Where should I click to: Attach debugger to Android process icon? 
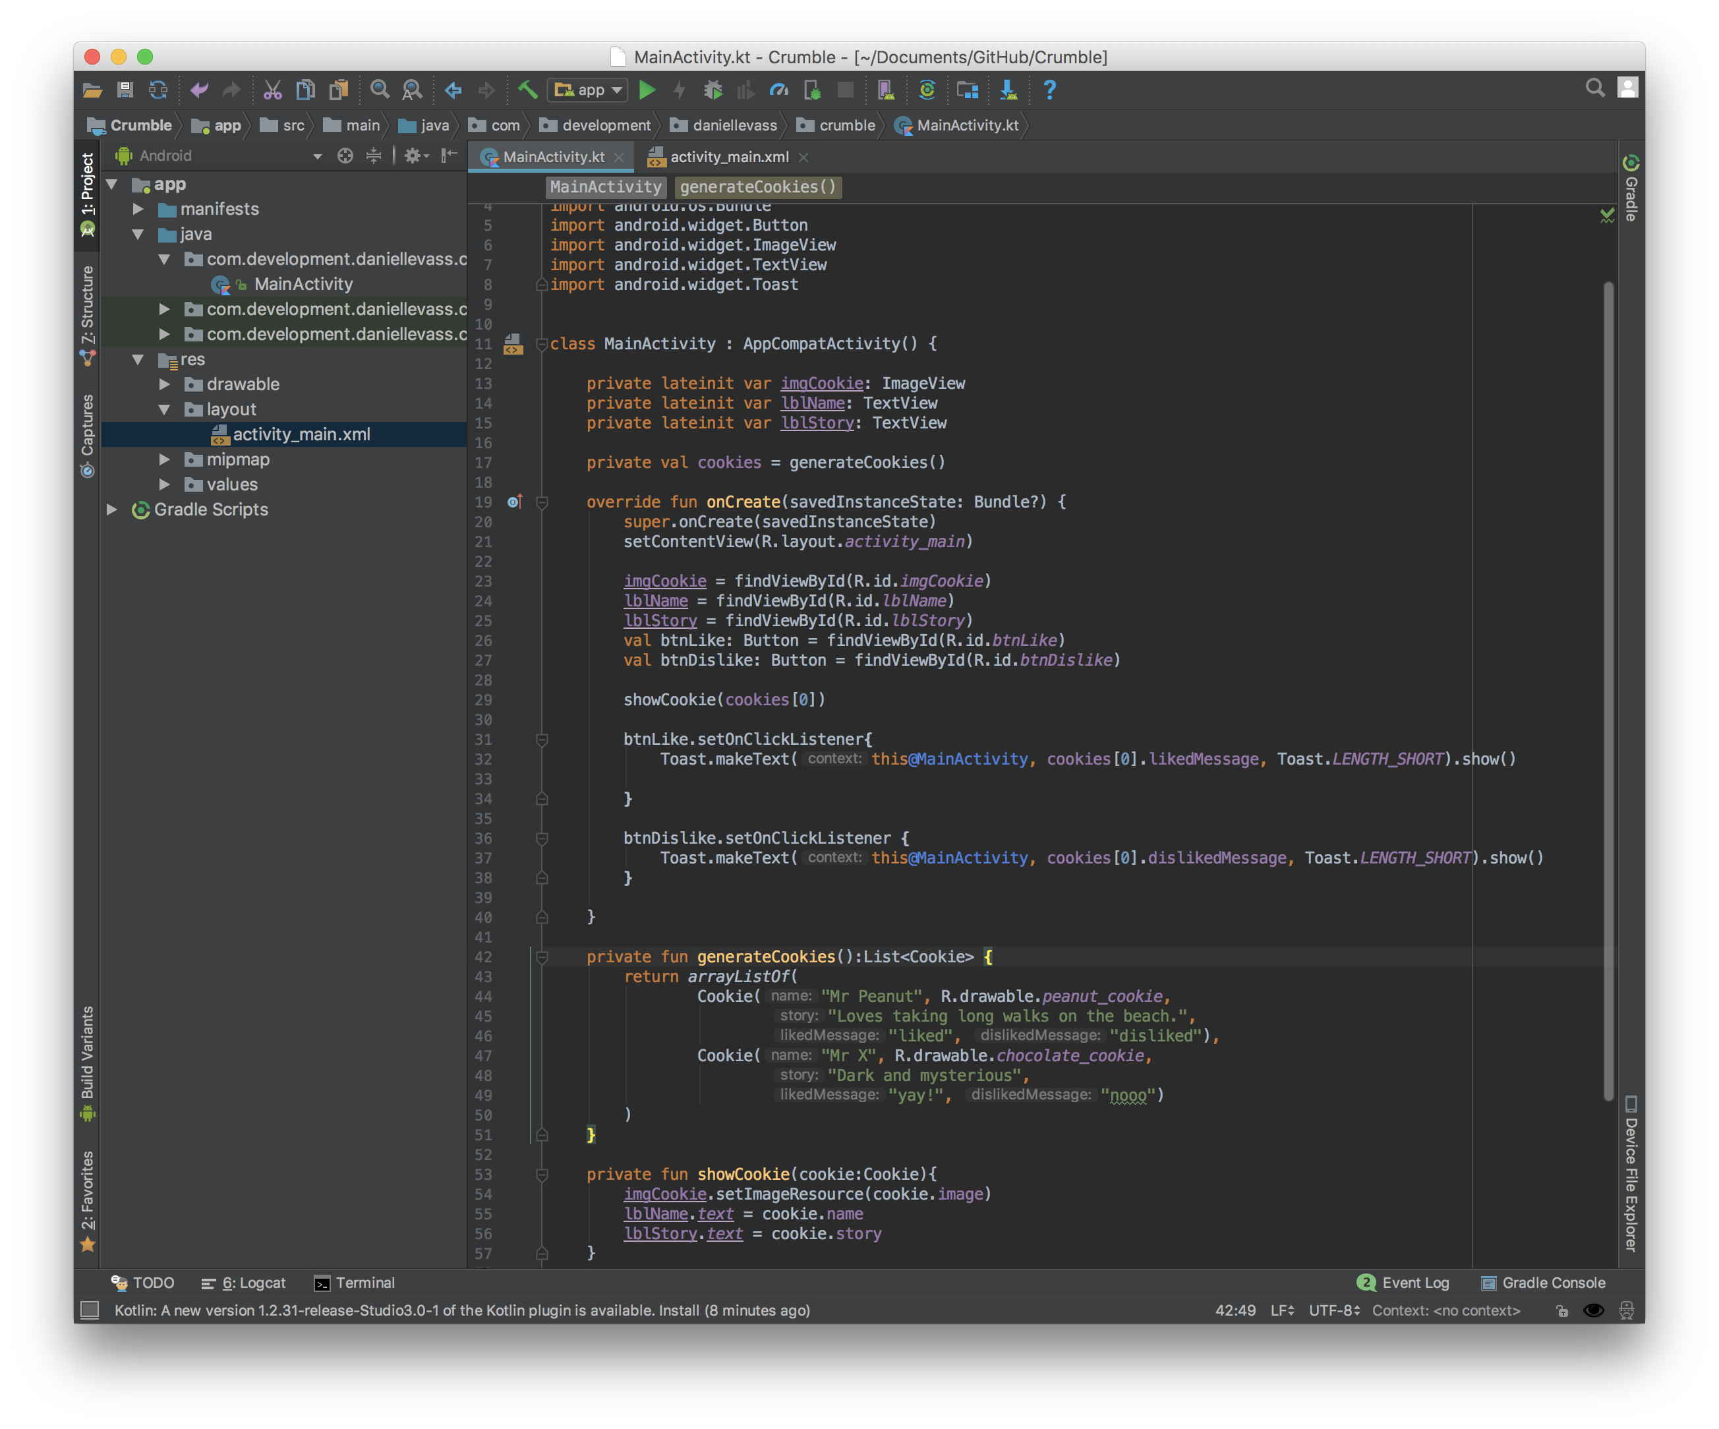click(812, 90)
